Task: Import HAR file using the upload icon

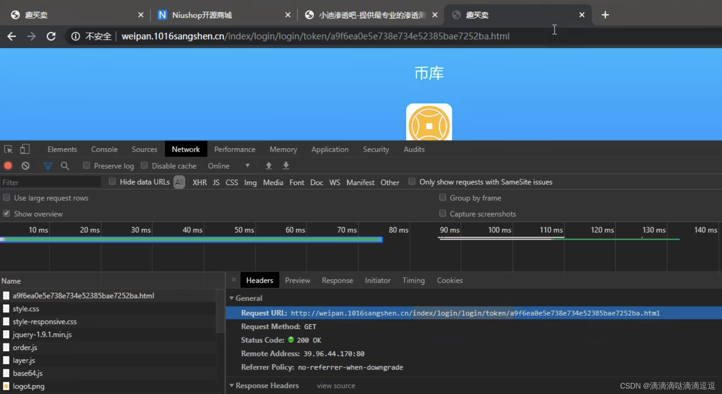Action: (269, 166)
